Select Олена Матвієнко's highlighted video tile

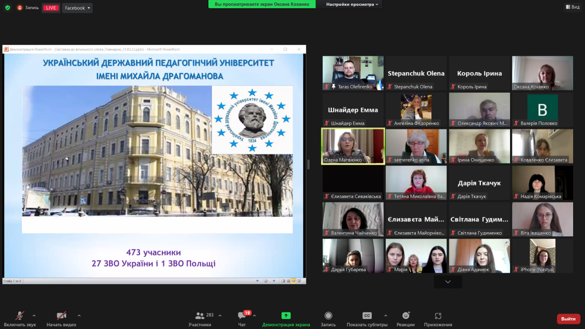tap(353, 146)
